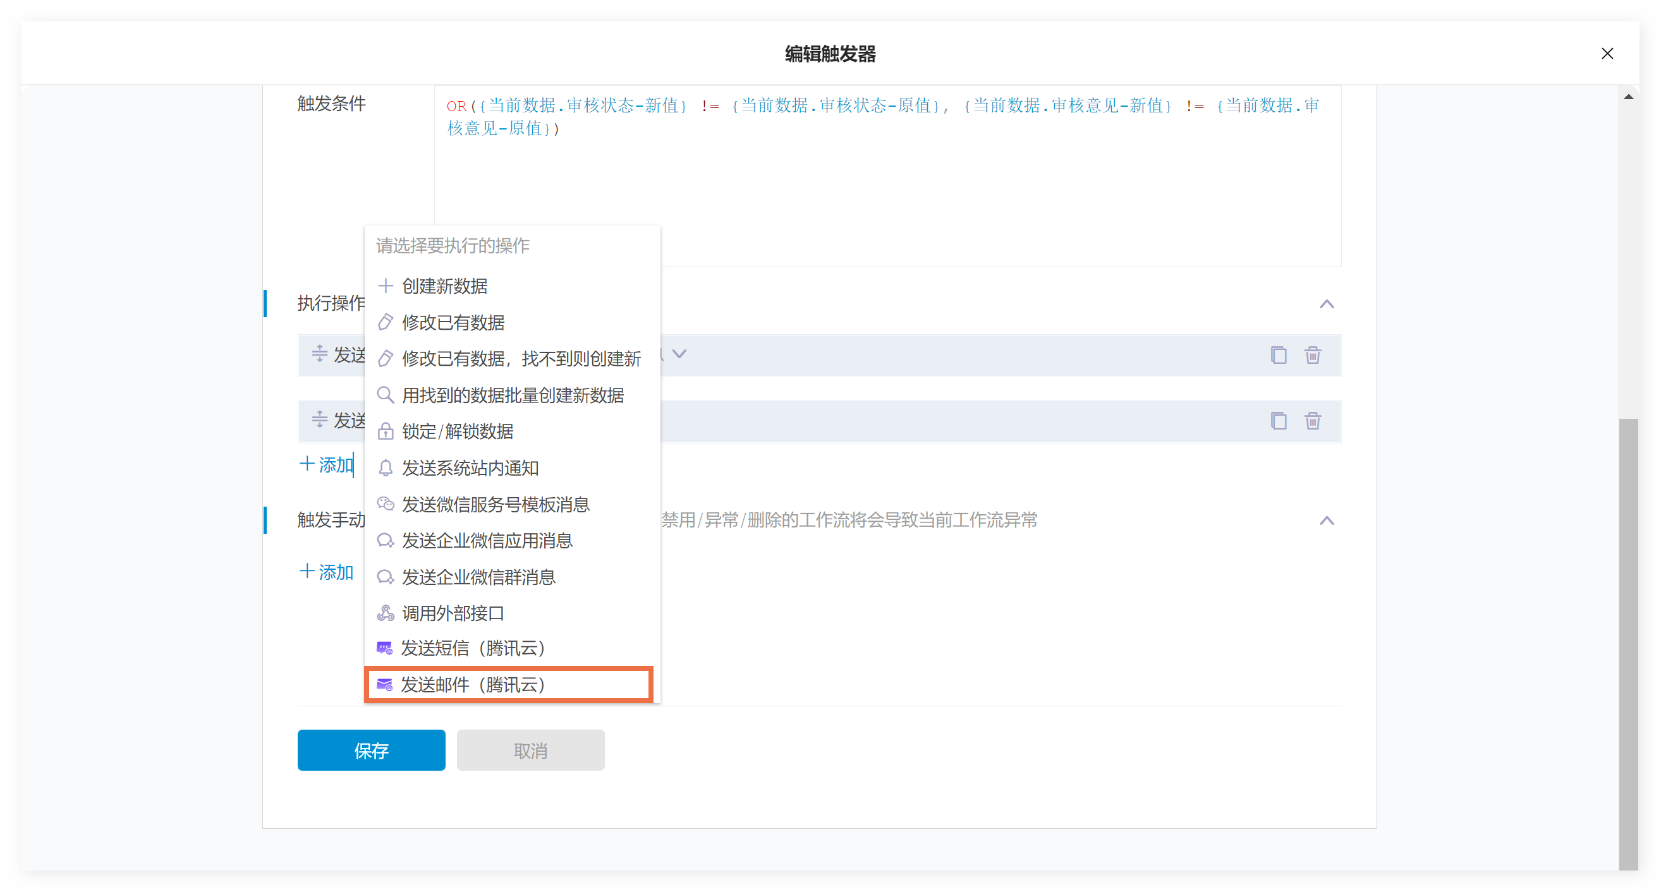Click the 取消 button

pos(530,750)
